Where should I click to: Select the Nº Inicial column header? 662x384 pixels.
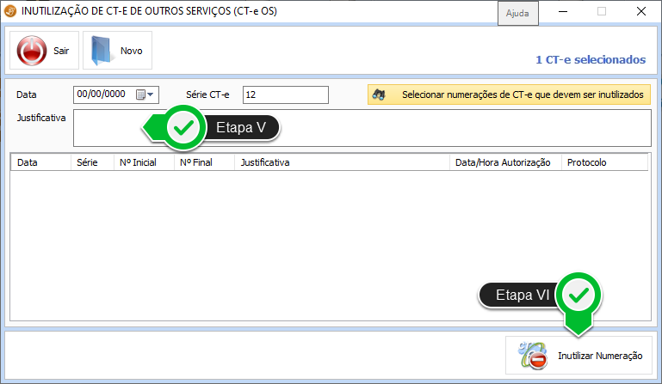[x=143, y=162]
